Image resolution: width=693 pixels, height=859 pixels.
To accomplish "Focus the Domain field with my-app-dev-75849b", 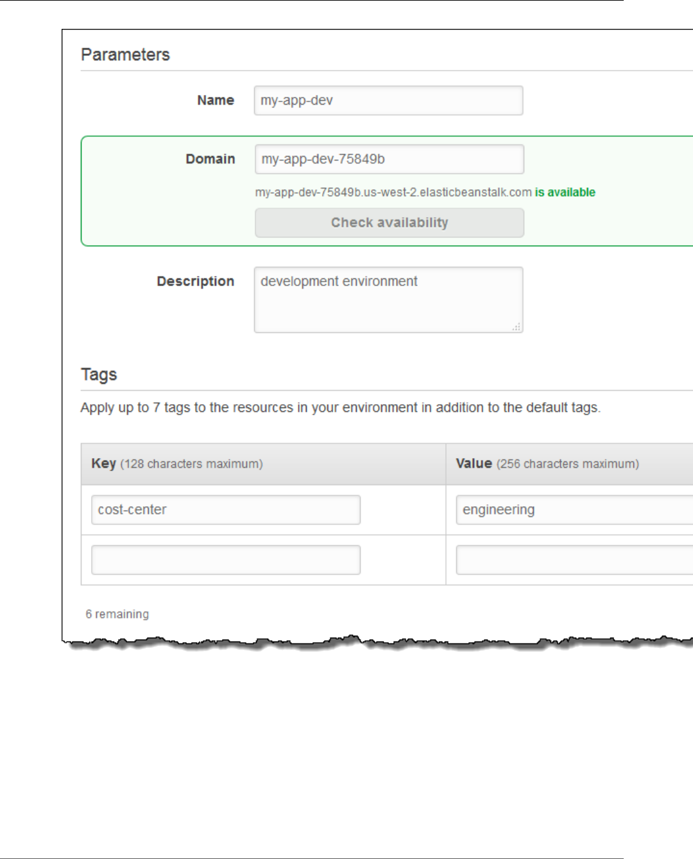I will click(389, 159).
